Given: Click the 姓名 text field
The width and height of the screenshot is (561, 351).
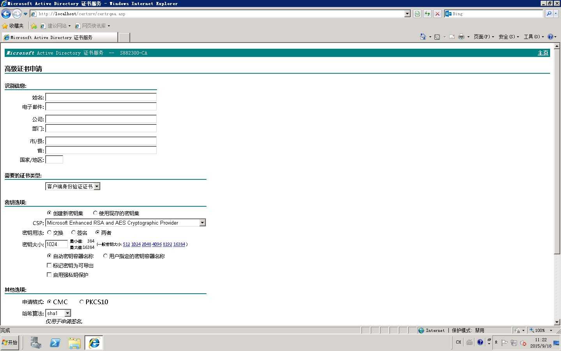Looking at the screenshot, I should (x=101, y=97).
